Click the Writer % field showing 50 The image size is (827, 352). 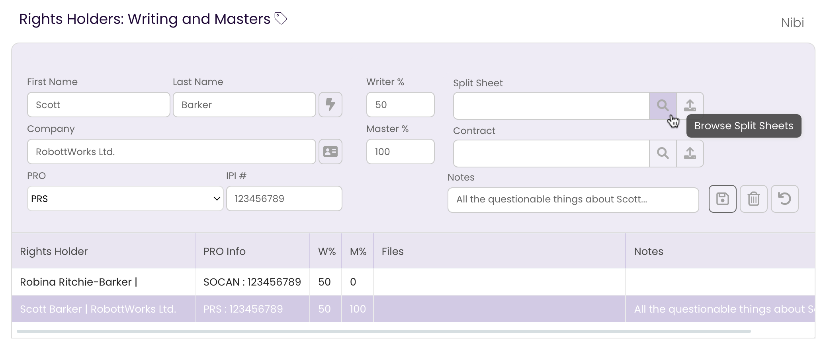coord(401,105)
